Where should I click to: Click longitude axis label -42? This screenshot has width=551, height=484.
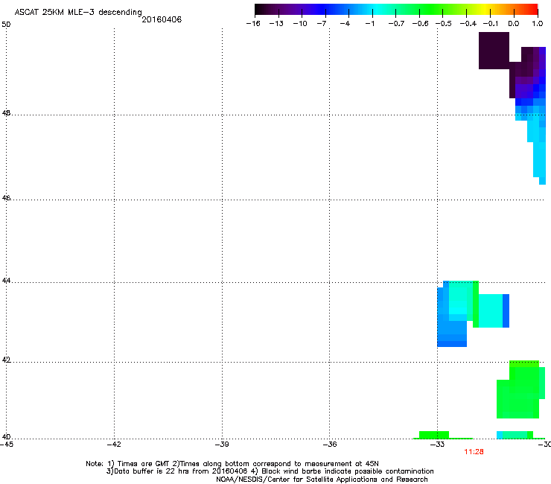[114, 445]
